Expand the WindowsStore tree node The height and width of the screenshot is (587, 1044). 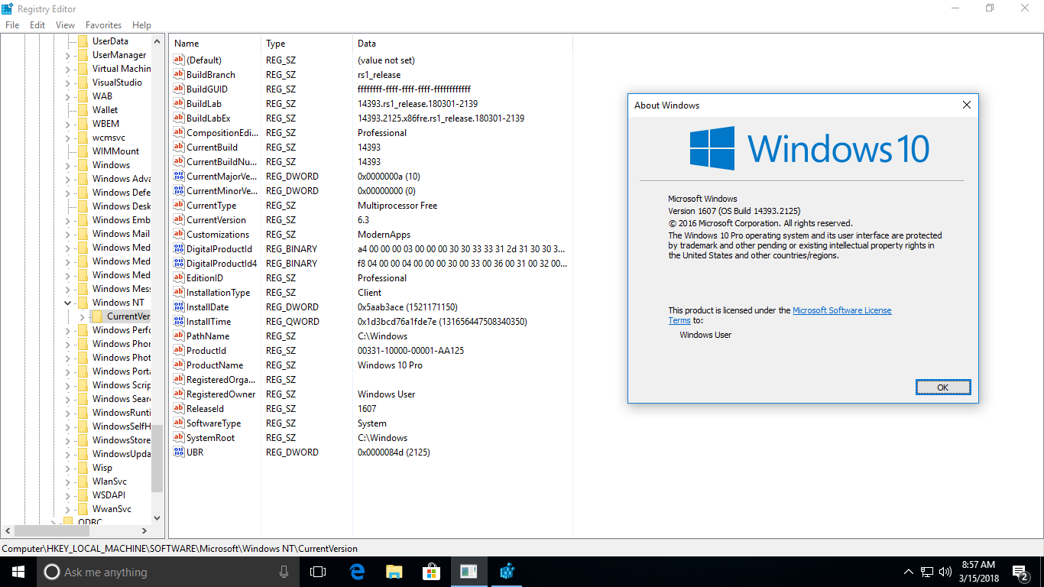click(67, 440)
